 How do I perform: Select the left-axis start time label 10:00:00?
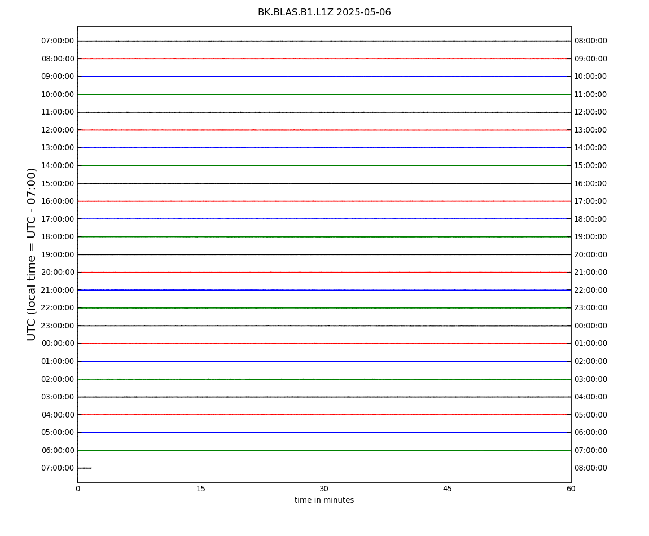[x=58, y=94]
